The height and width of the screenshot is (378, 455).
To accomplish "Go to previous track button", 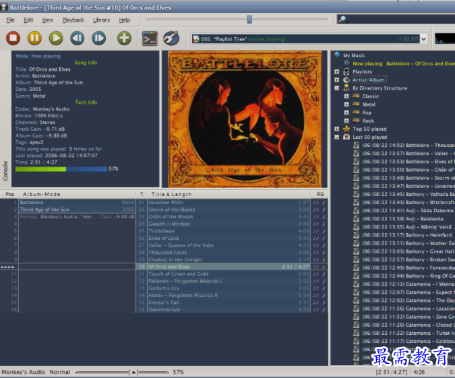I will pos(78,38).
